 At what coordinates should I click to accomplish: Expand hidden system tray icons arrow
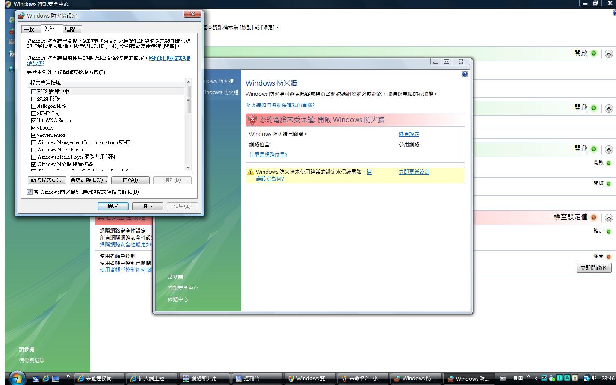(x=536, y=378)
